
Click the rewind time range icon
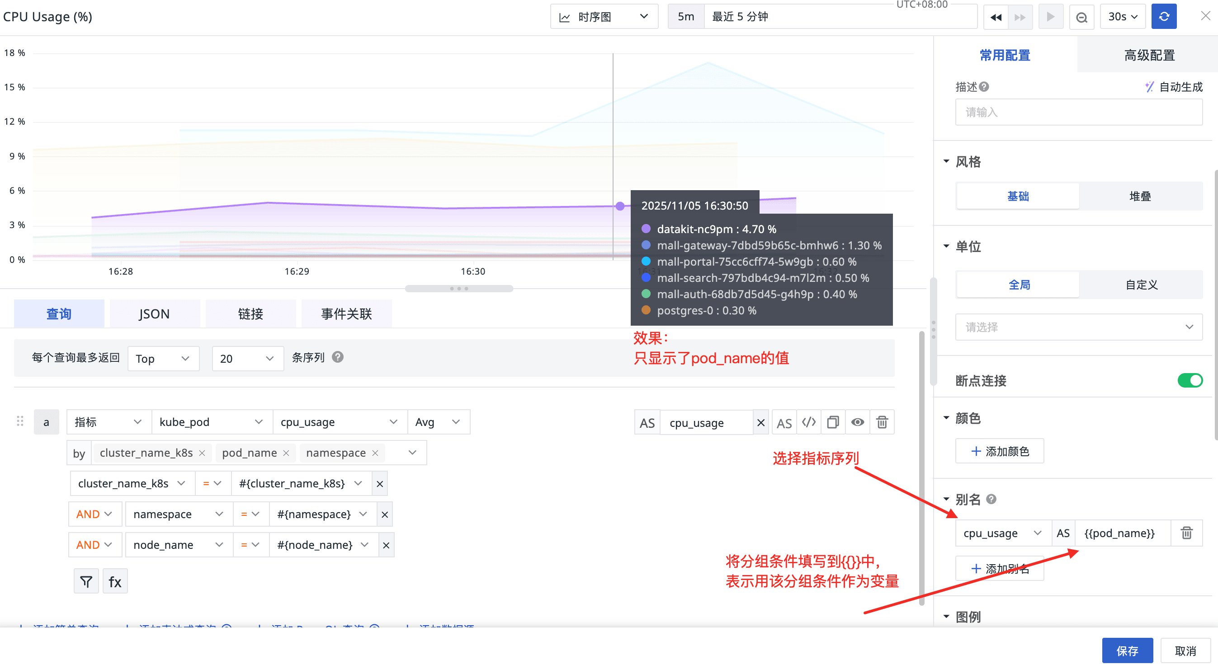tap(996, 17)
